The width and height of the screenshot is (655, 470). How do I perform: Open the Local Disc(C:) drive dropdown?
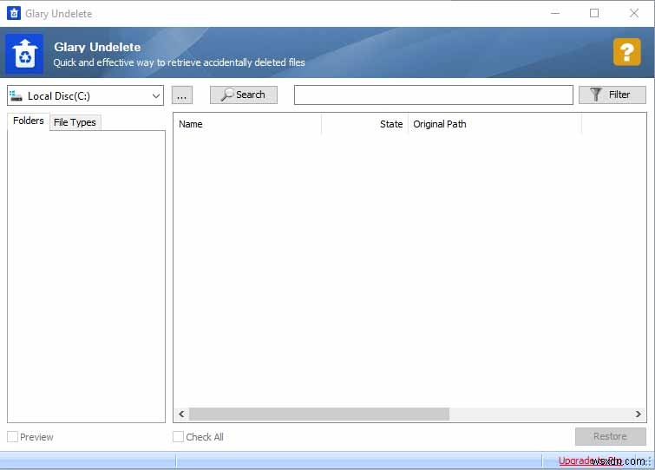85,96
